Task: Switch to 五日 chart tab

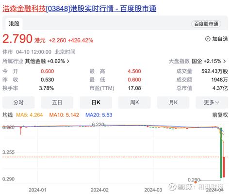Action: (x=57, y=102)
